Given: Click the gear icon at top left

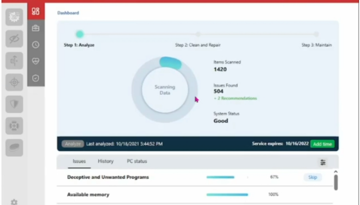Looking at the screenshot, I should (14, 17).
